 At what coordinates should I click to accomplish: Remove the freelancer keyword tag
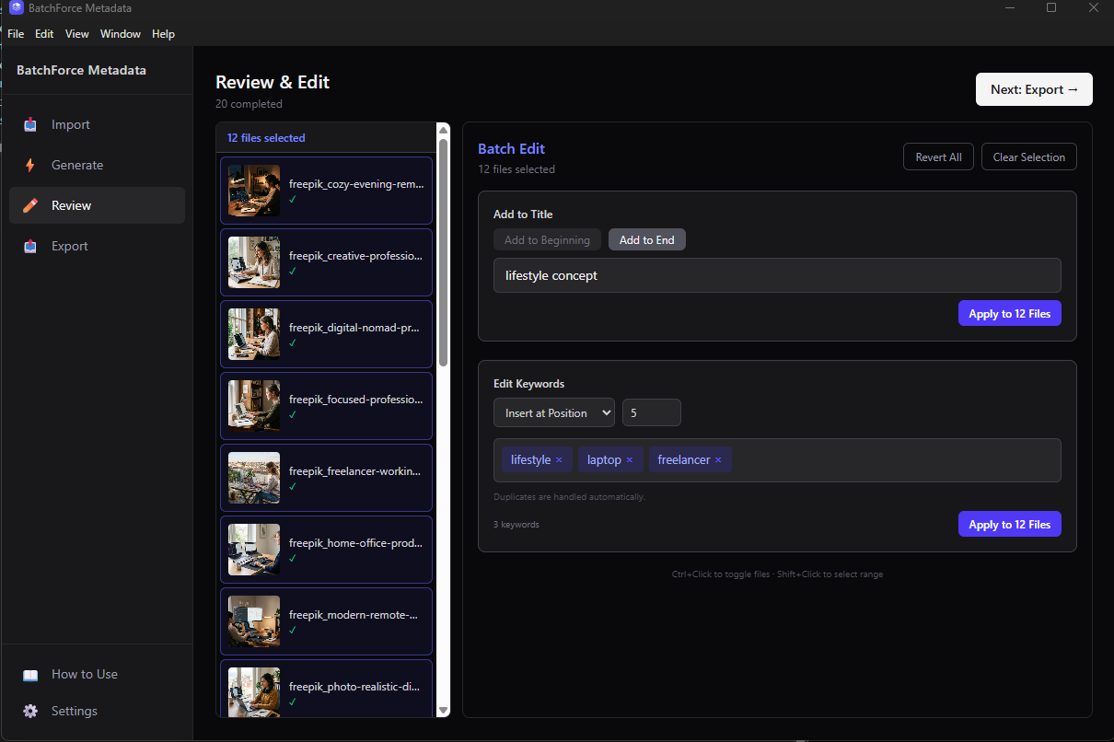point(717,459)
